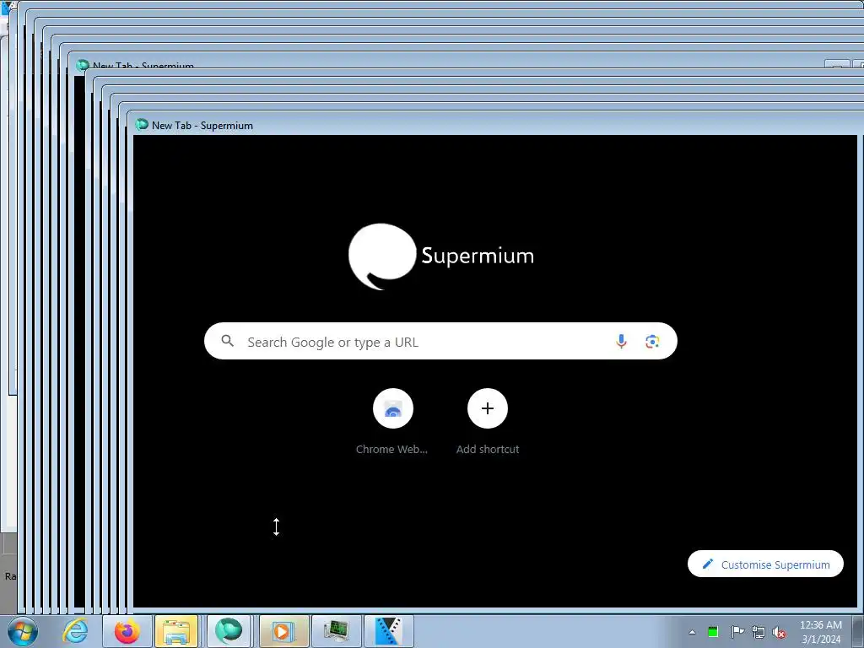Click the Add shortcut plus circle
The height and width of the screenshot is (648, 864).
(488, 408)
